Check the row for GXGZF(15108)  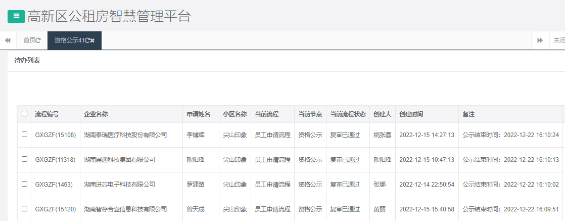(24, 134)
